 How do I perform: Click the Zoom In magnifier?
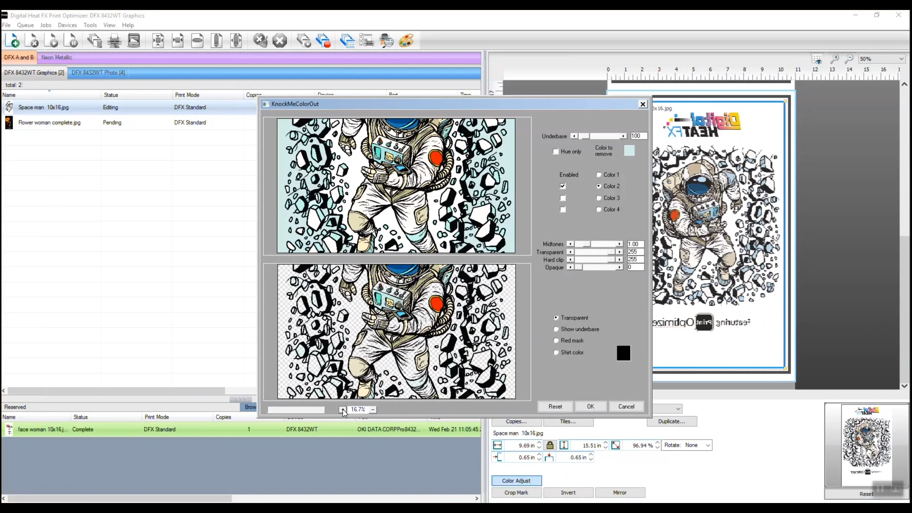point(835,59)
